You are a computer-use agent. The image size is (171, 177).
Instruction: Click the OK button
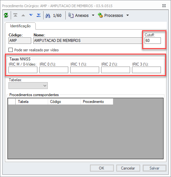(102, 168)
